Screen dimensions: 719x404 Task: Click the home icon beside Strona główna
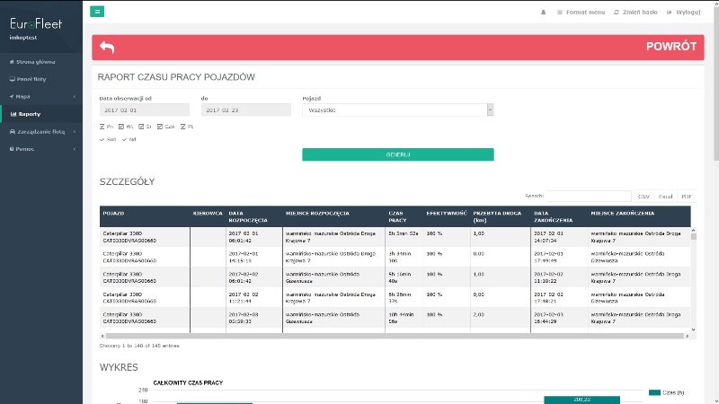[12, 62]
